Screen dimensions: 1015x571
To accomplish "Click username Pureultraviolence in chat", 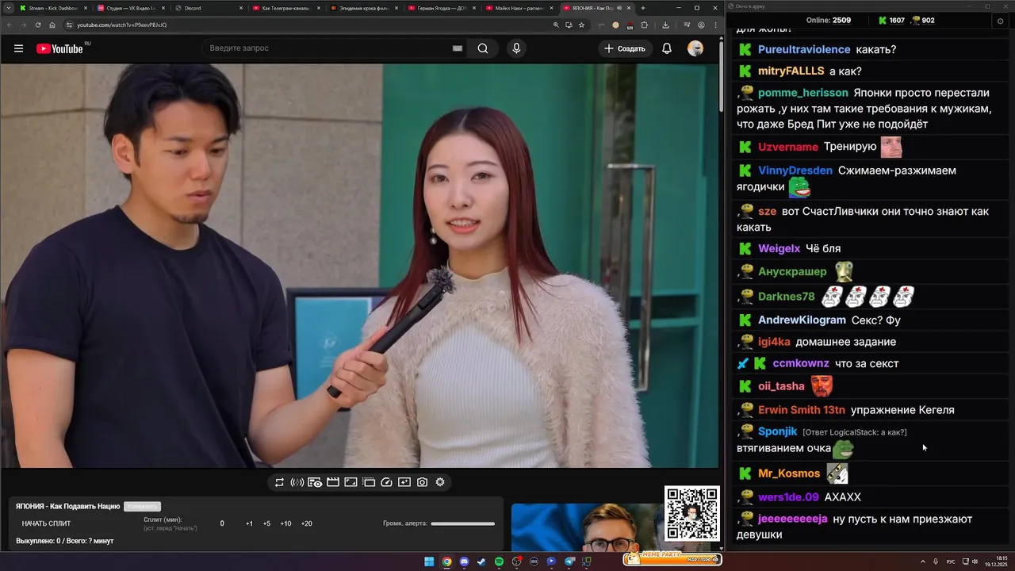I will click(804, 49).
